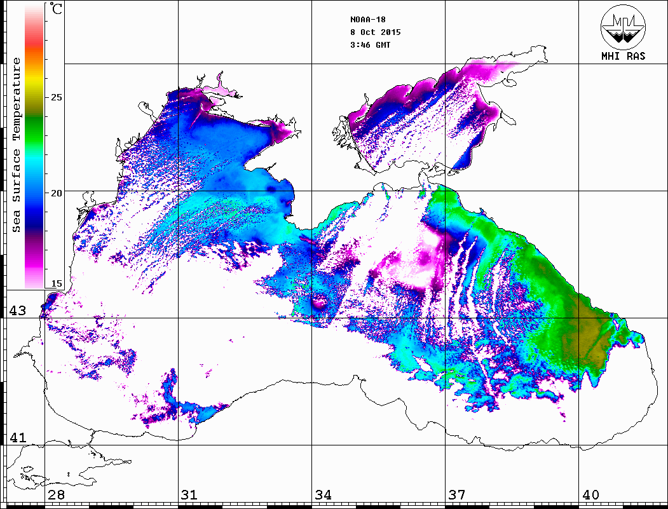
Task: Click the '25' value on temperature scale
Action: (x=56, y=97)
